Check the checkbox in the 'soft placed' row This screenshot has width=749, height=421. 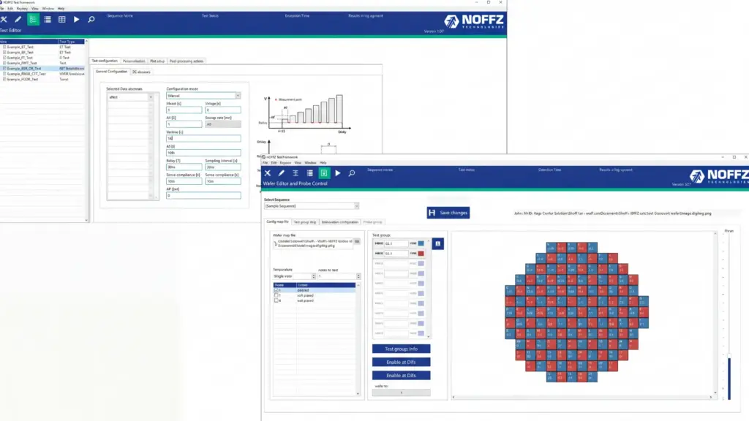276,295
